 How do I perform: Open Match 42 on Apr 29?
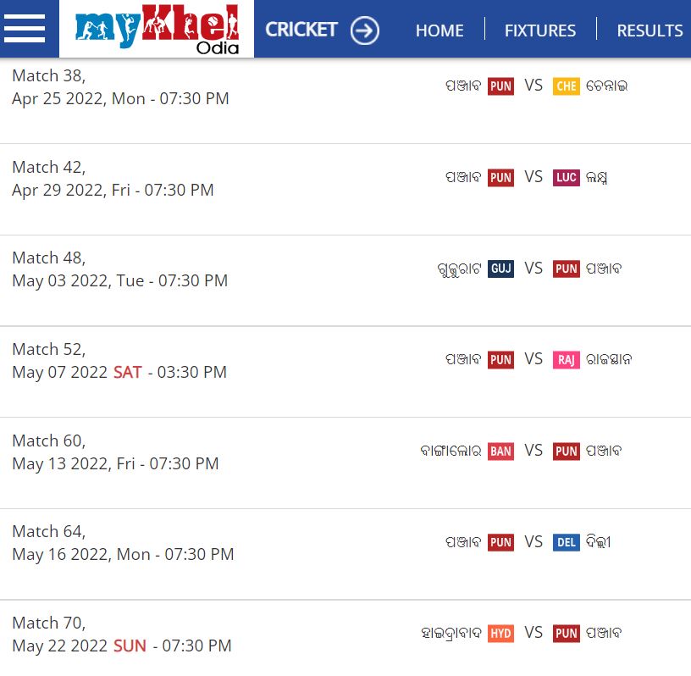(x=113, y=179)
